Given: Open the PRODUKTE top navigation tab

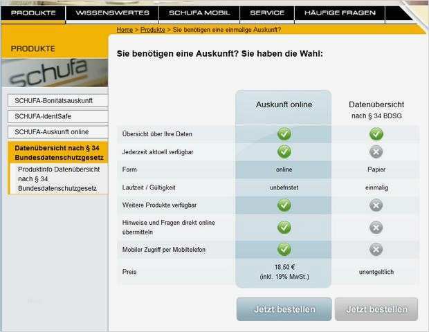Looking at the screenshot, I should tap(33, 13).
